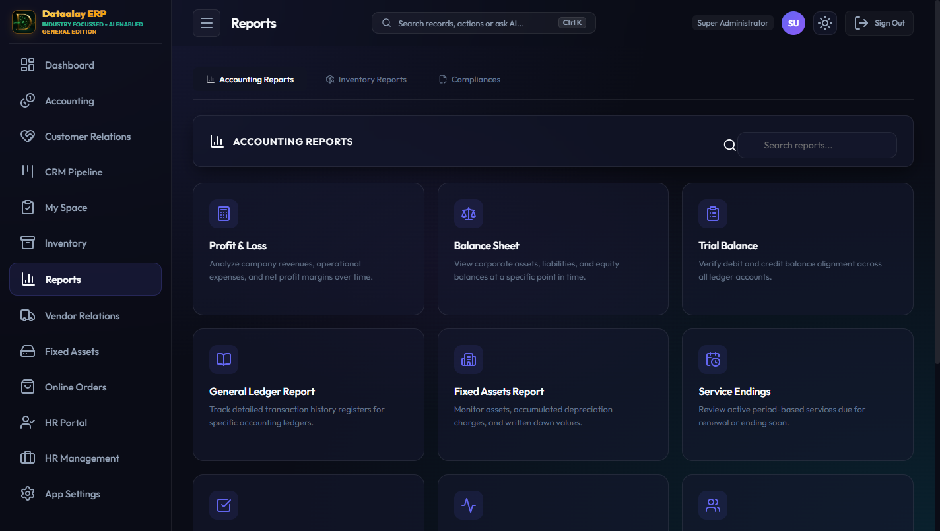Click the Search reports input field

pyautogui.click(x=817, y=145)
